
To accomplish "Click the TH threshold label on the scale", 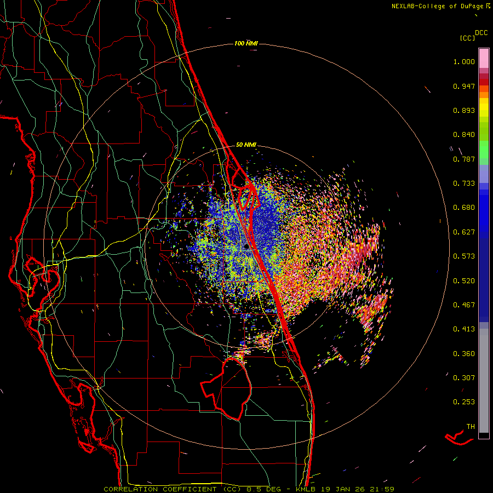I will [x=471, y=427].
